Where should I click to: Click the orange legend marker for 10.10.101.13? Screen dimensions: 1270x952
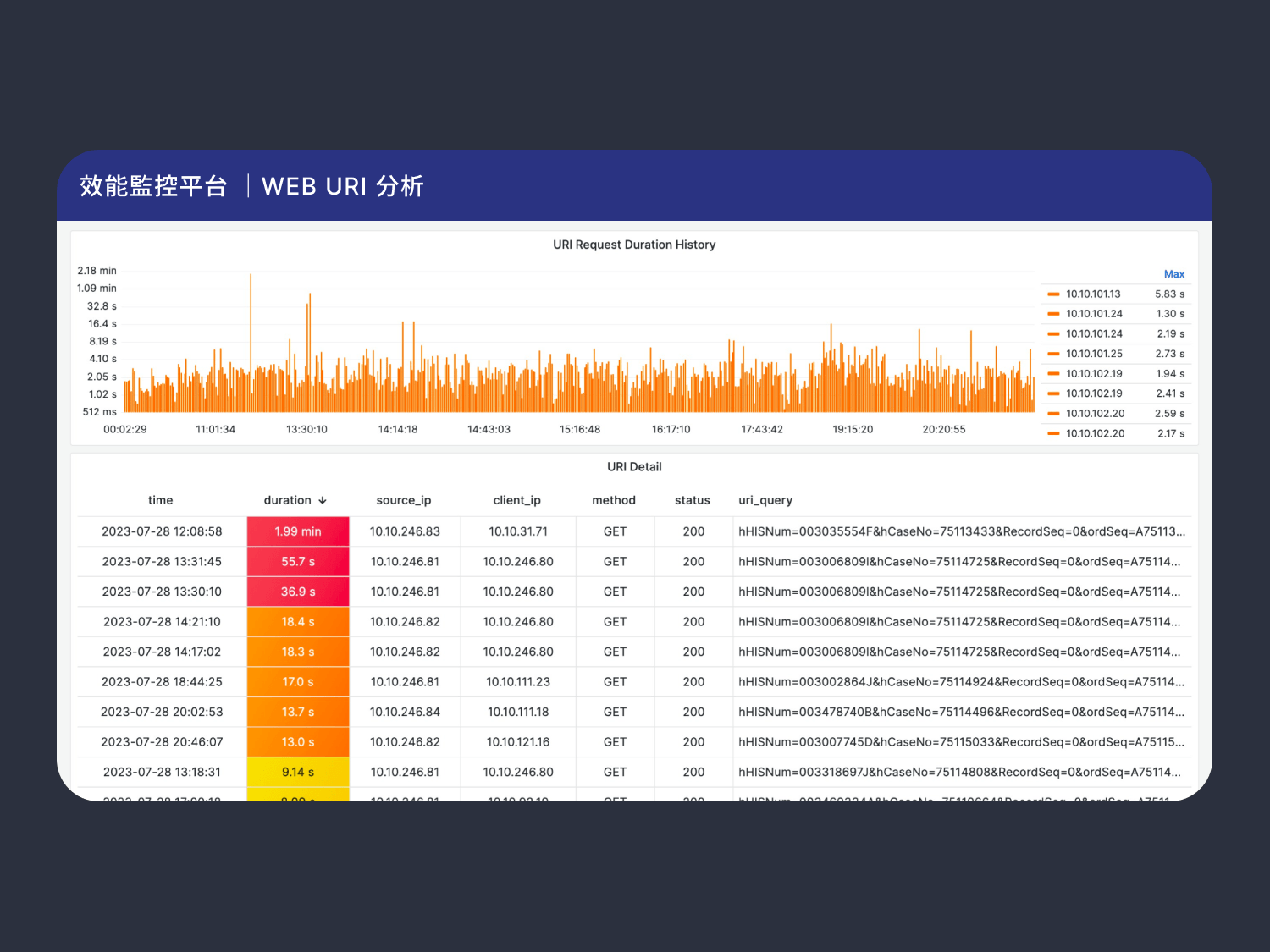1053,294
